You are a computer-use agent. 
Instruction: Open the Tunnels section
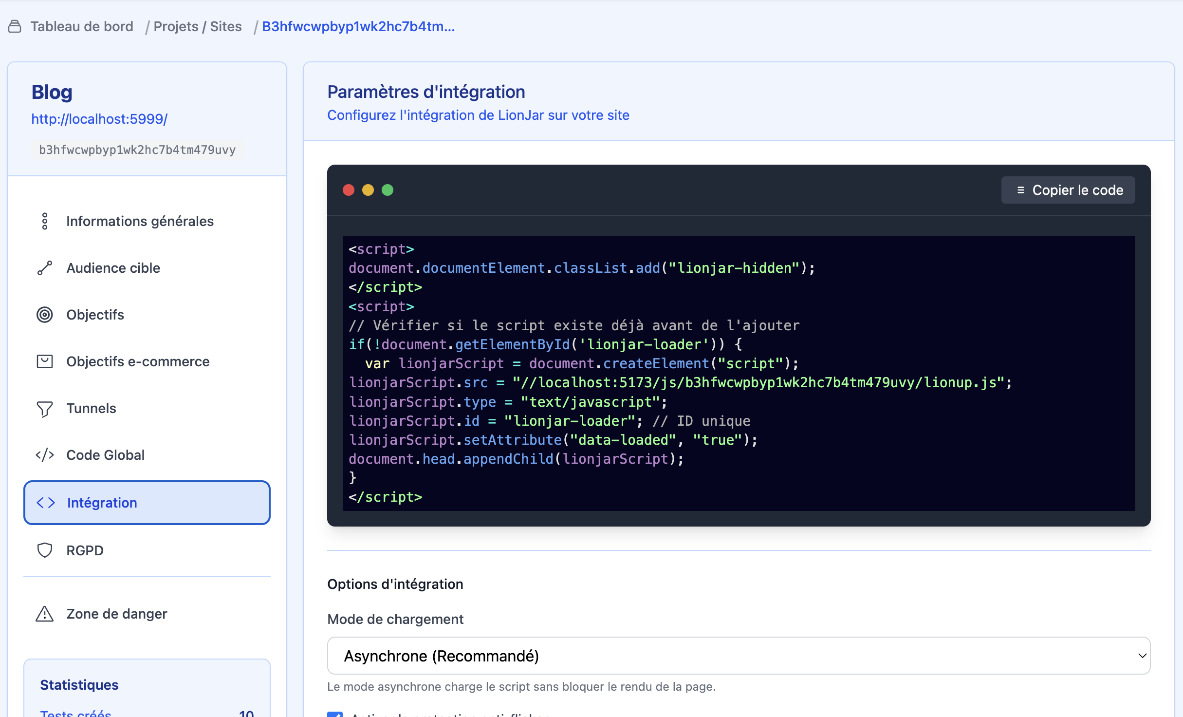click(x=147, y=408)
